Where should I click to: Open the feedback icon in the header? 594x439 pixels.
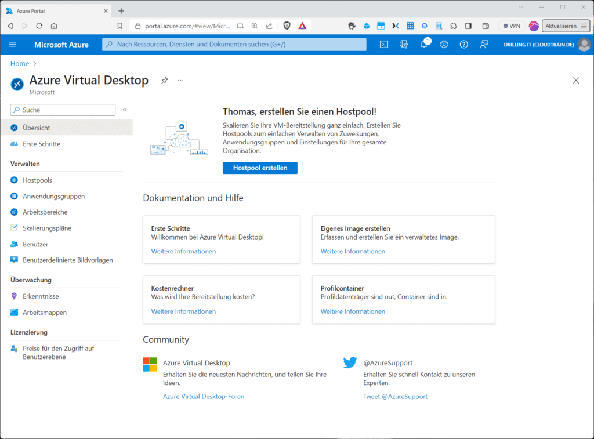pos(484,44)
